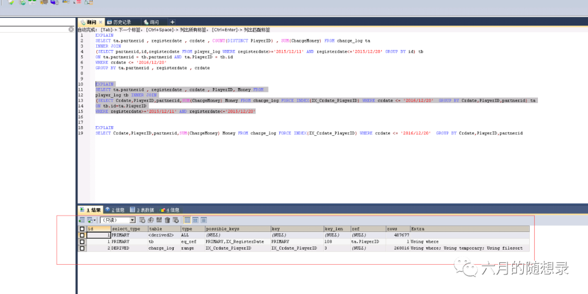
Task: Click line number 10 in editor
Action: (82, 84)
